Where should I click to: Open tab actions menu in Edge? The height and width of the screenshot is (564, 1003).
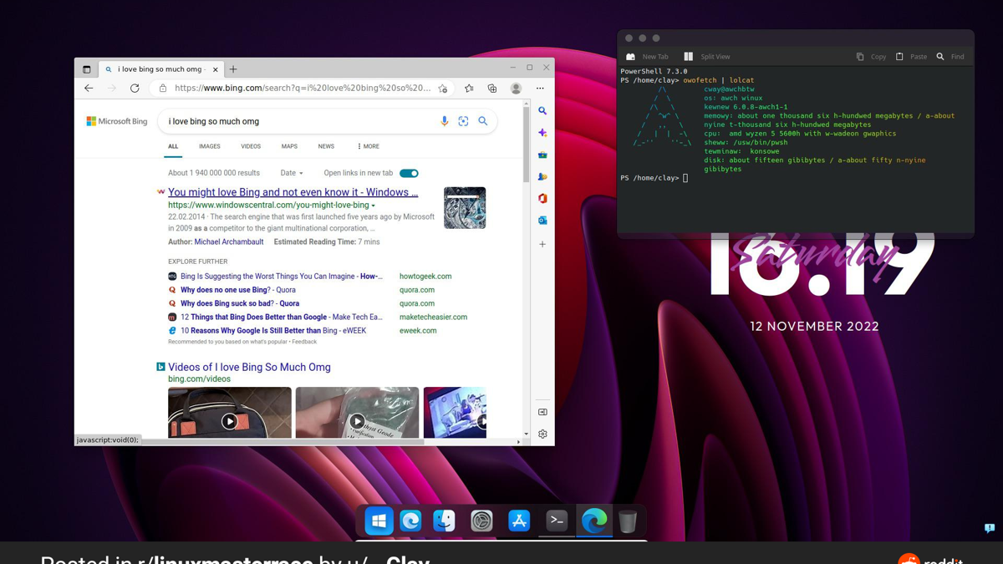click(x=86, y=69)
